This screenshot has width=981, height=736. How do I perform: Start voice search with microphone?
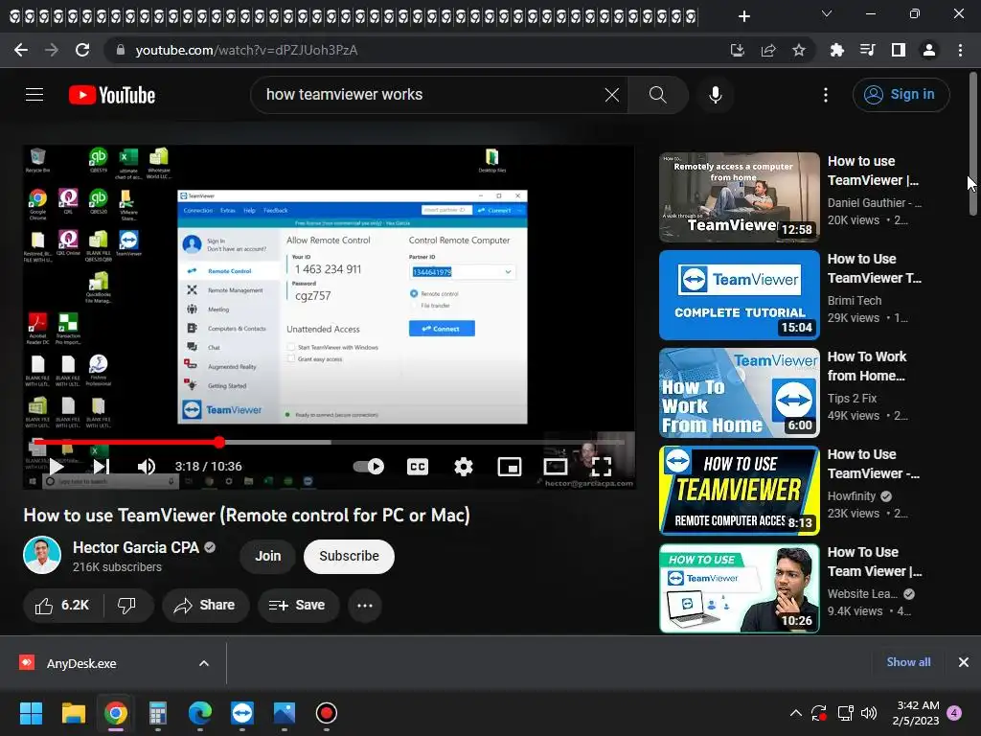(x=716, y=95)
